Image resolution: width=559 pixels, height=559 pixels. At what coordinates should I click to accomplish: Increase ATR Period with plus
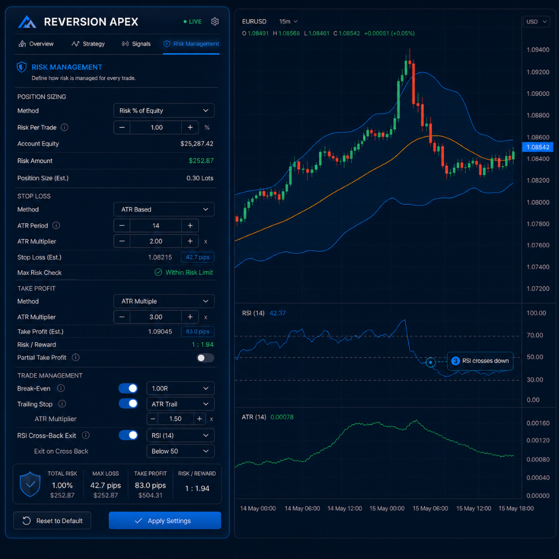pyautogui.click(x=190, y=226)
